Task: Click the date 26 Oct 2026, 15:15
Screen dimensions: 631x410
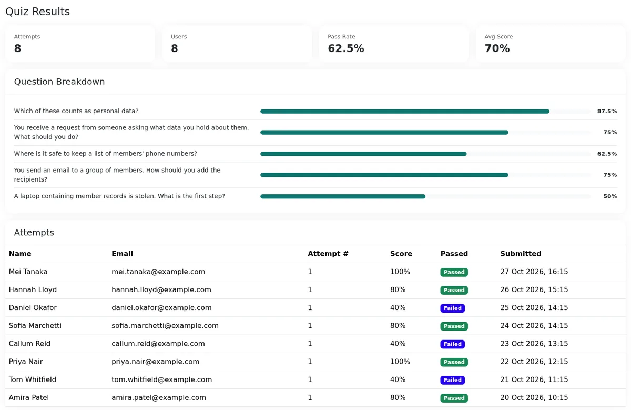Action: tap(534, 290)
